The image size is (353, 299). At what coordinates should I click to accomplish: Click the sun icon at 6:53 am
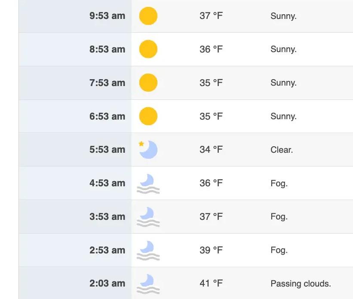tap(148, 116)
